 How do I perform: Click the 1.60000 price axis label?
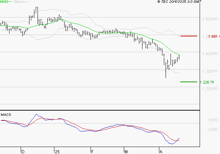pos(209,19)
